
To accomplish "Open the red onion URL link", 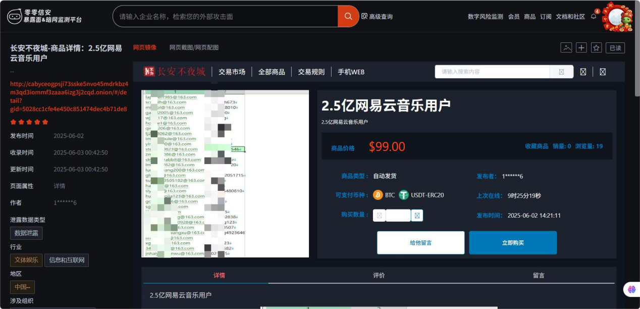I will 69,96.
